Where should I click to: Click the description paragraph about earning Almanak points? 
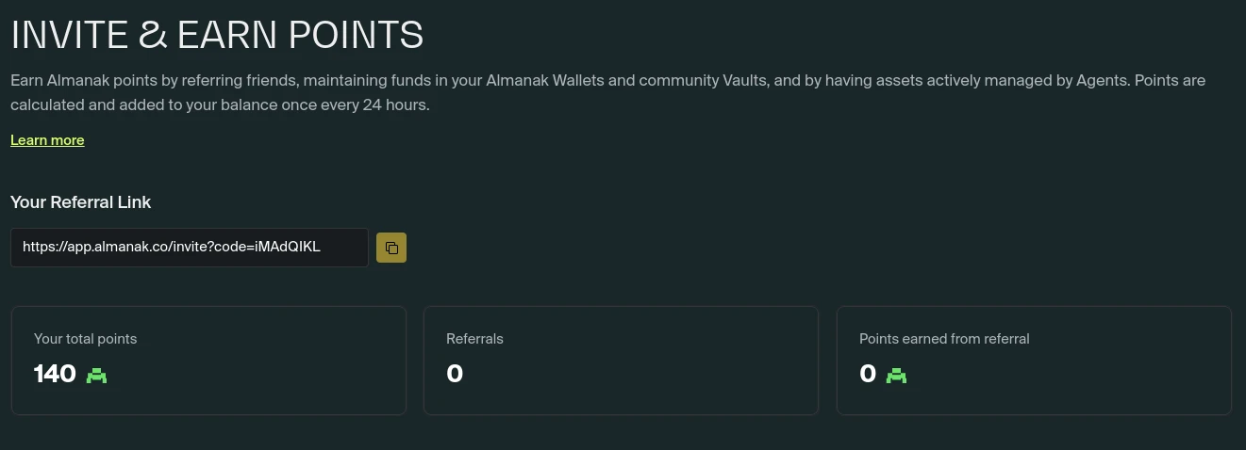pyautogui.click(x=608, y=92)
